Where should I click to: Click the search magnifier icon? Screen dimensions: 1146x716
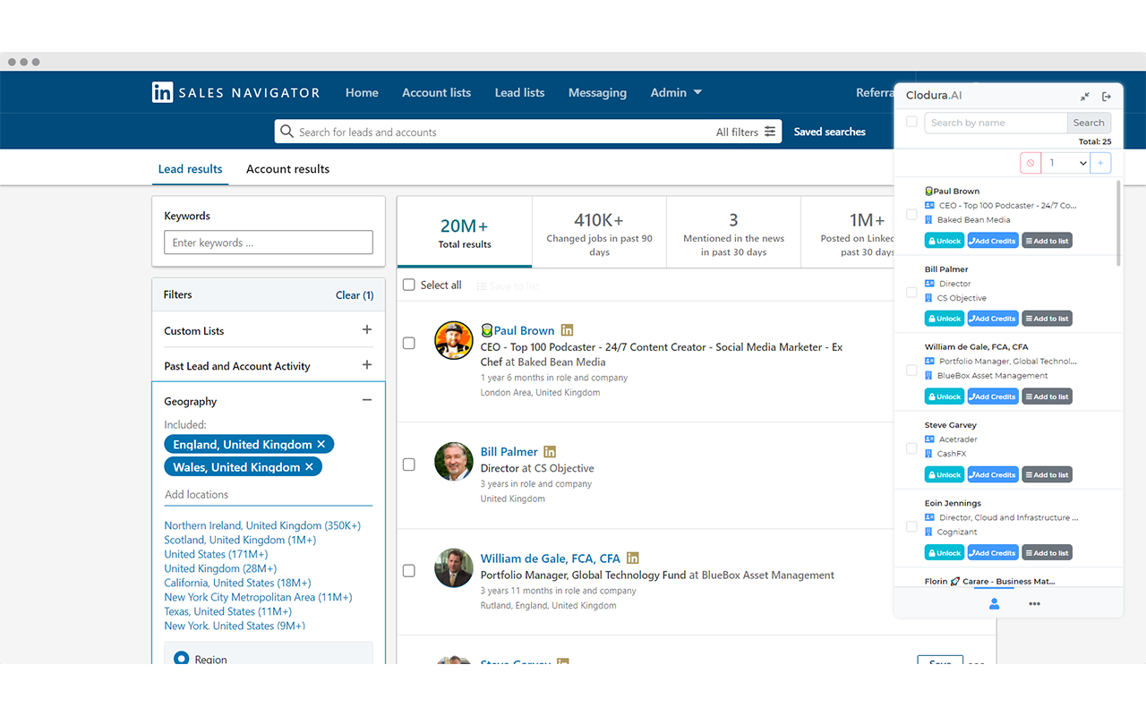click(x=286, y=132)
